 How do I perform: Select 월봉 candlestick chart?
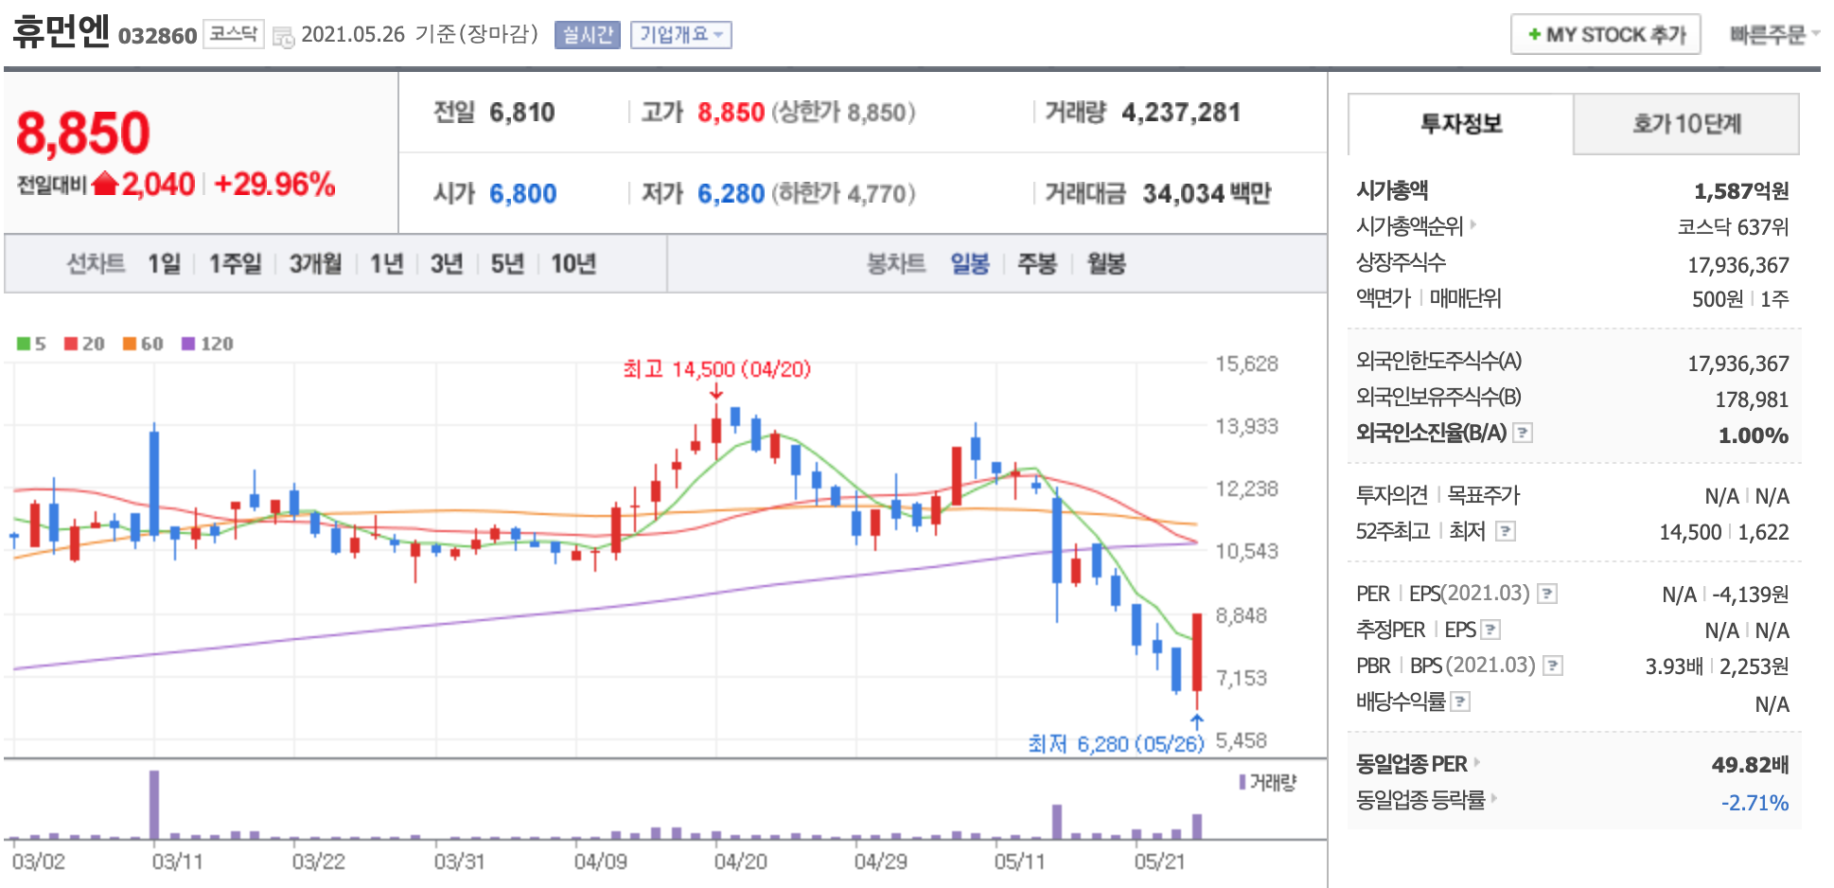tap(1106, 263)
